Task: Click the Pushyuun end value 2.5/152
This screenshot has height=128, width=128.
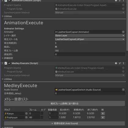Action: 91,117
